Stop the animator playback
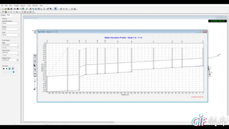Screen dimensions: 229x129 [x=9, y=69]
